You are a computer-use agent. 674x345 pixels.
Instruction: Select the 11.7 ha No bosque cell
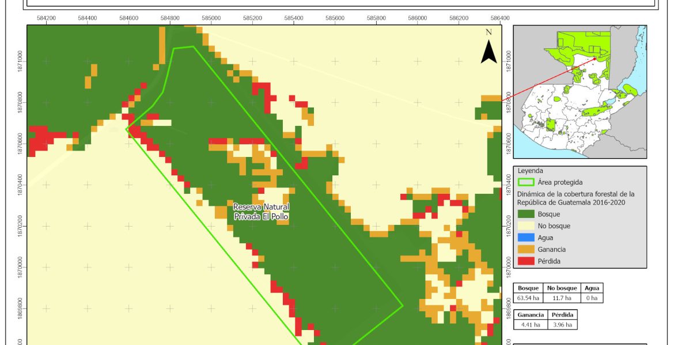[x=559, y=298]
